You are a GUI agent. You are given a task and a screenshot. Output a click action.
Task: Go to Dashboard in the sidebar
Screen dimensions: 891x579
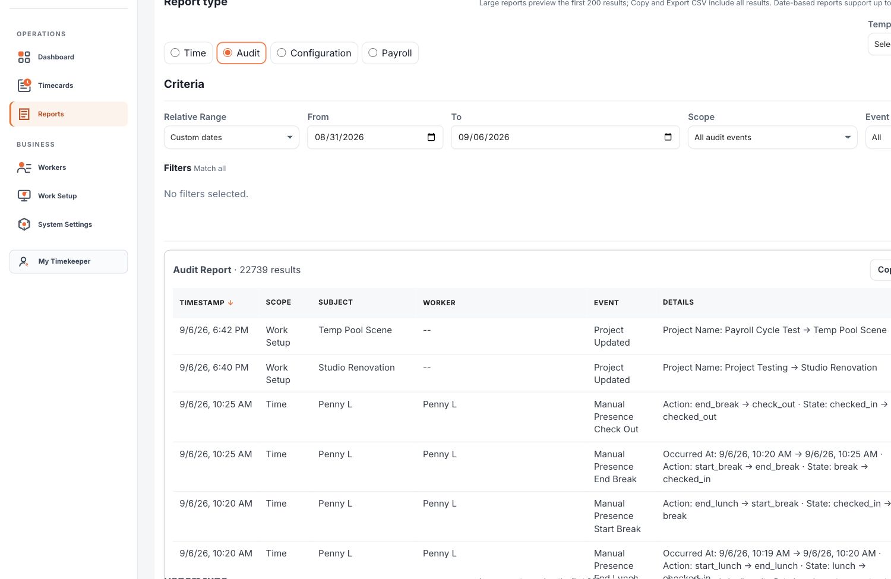(x=69, y=57)
